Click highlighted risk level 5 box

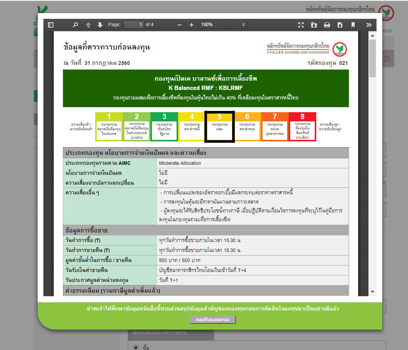[220, 127]
